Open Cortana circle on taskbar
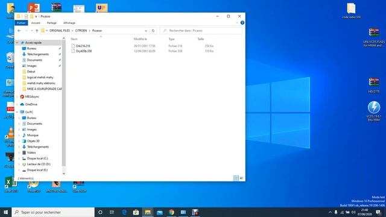Viewport: 386px width, 217px height. tap(100, 212)
